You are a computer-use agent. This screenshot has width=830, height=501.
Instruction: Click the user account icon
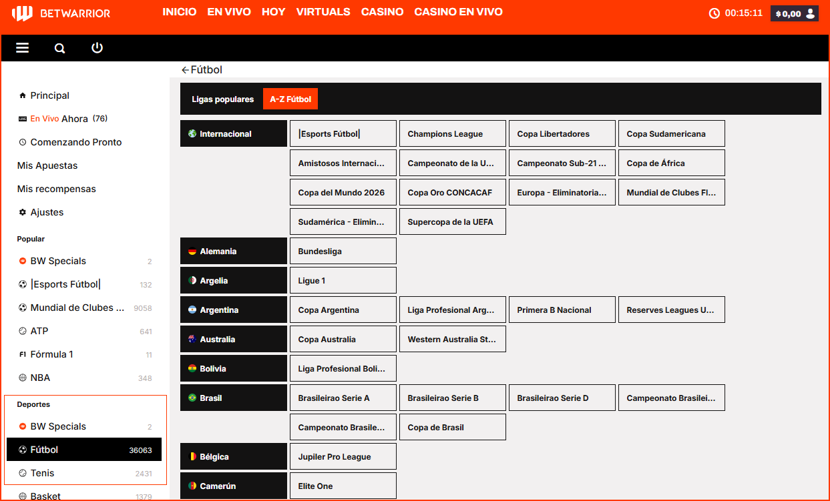[x=811, y=13]
